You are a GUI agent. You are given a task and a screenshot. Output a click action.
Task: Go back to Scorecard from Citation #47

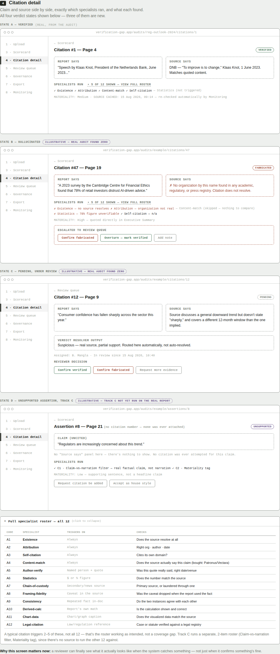[x=64, y=161]
